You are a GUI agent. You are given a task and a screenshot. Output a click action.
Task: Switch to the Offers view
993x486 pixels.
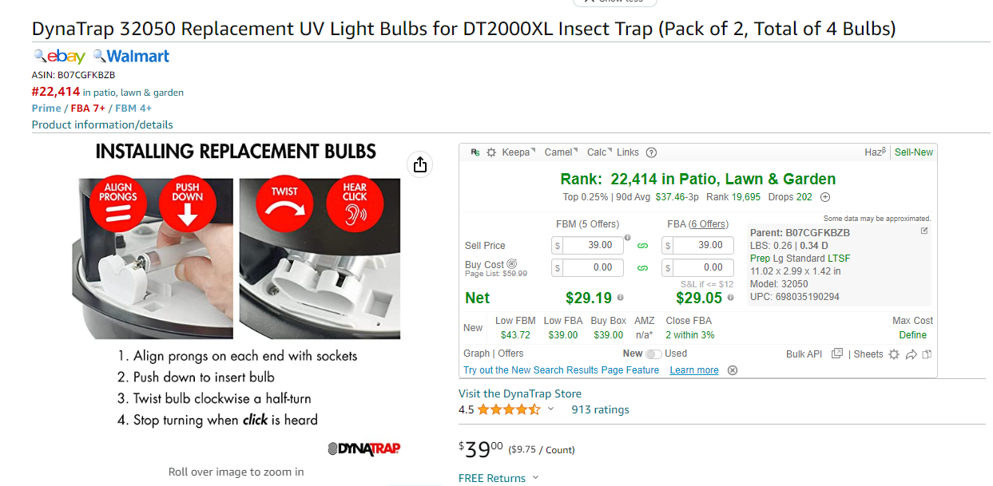[510, 354]
